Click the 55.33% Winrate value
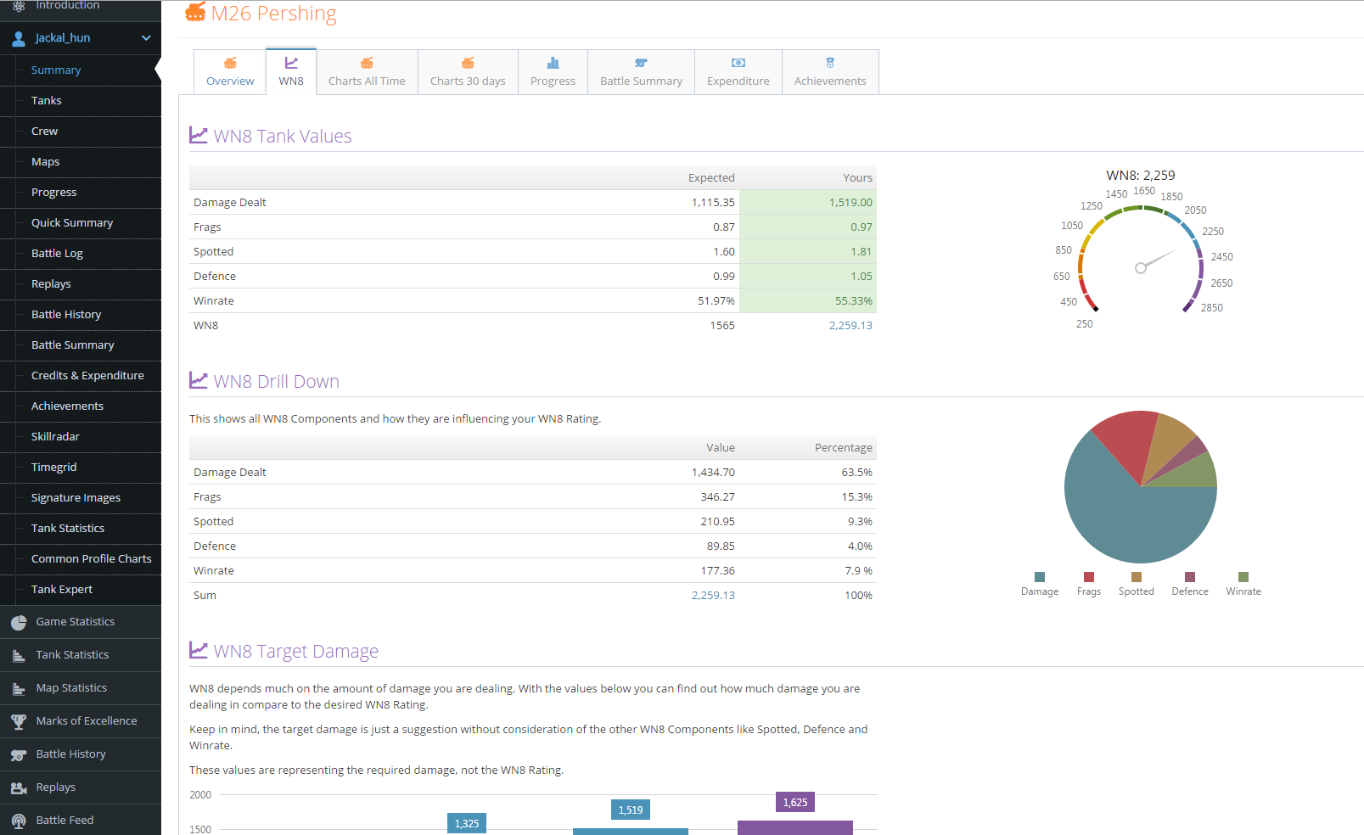This screenshot has width=1364, height=835. [x=854, y=301]
